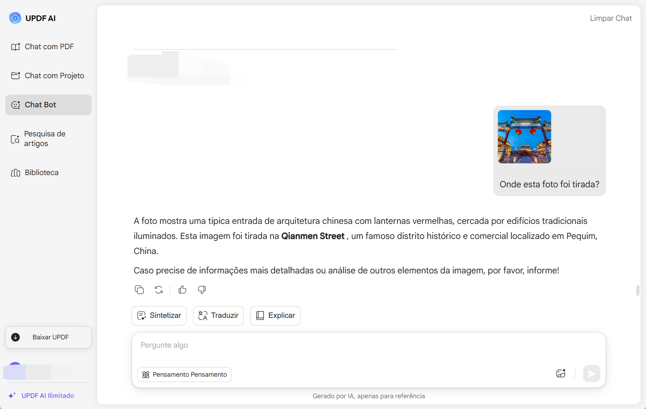Click the send message arrow button
Image resolution: width=646 pixels, height=409 pixels.
591,373
